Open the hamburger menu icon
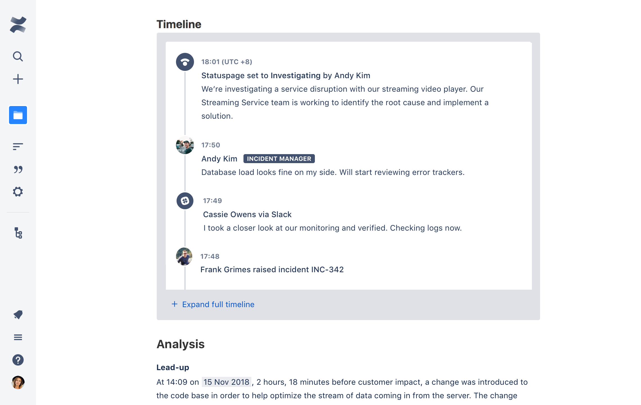 [x=18, y=337]
